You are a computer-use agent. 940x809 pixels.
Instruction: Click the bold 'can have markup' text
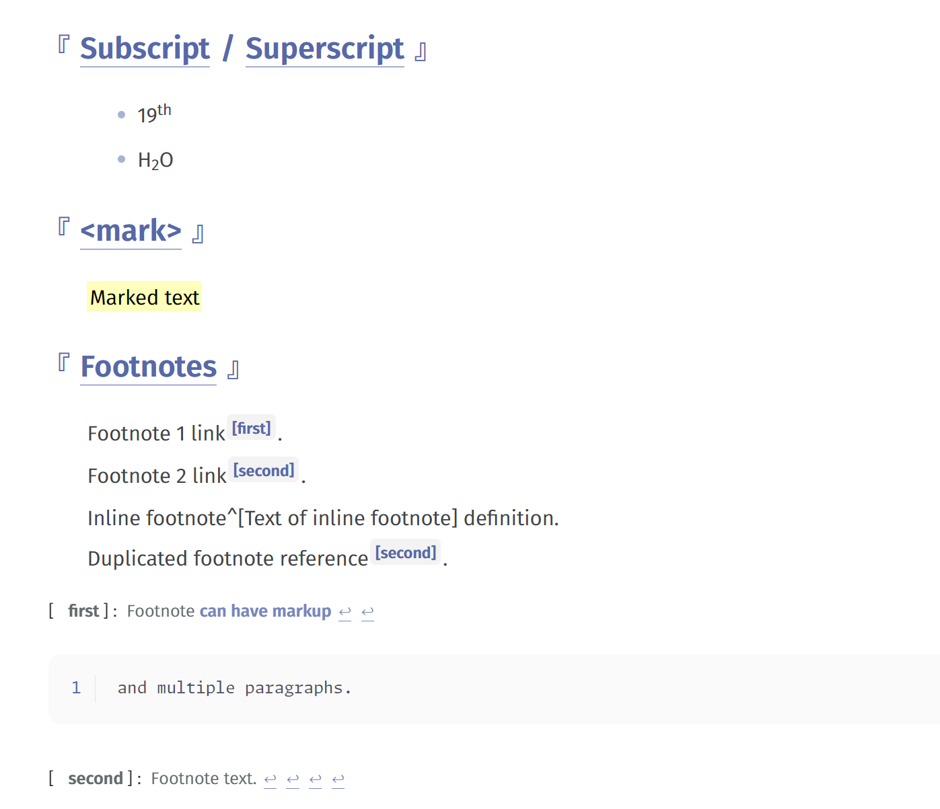pos(265,611)
